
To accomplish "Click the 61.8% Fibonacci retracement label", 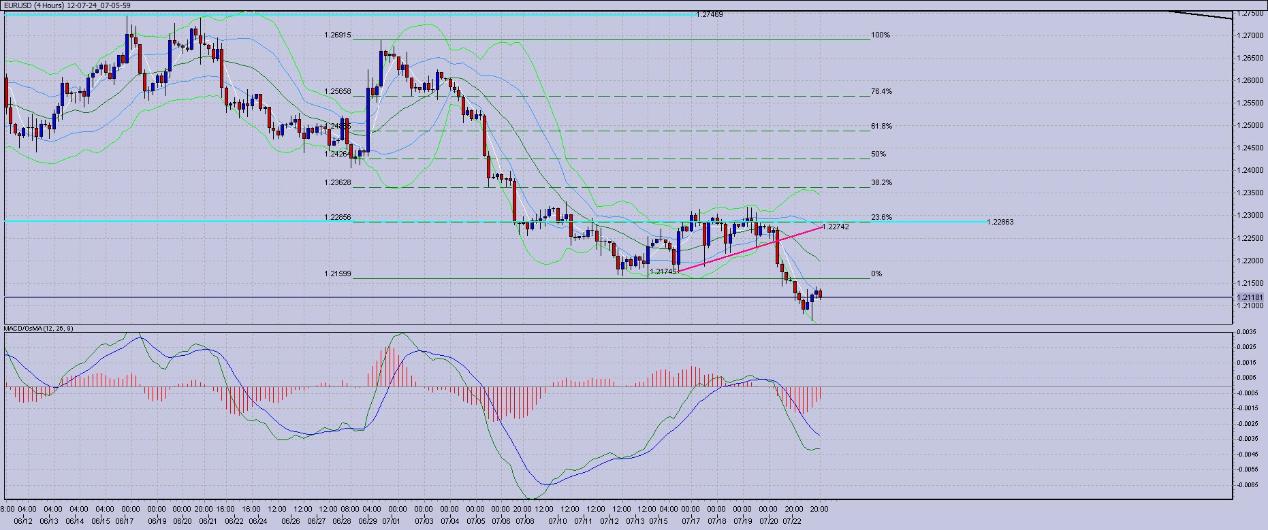I will [x=881, y=127].
